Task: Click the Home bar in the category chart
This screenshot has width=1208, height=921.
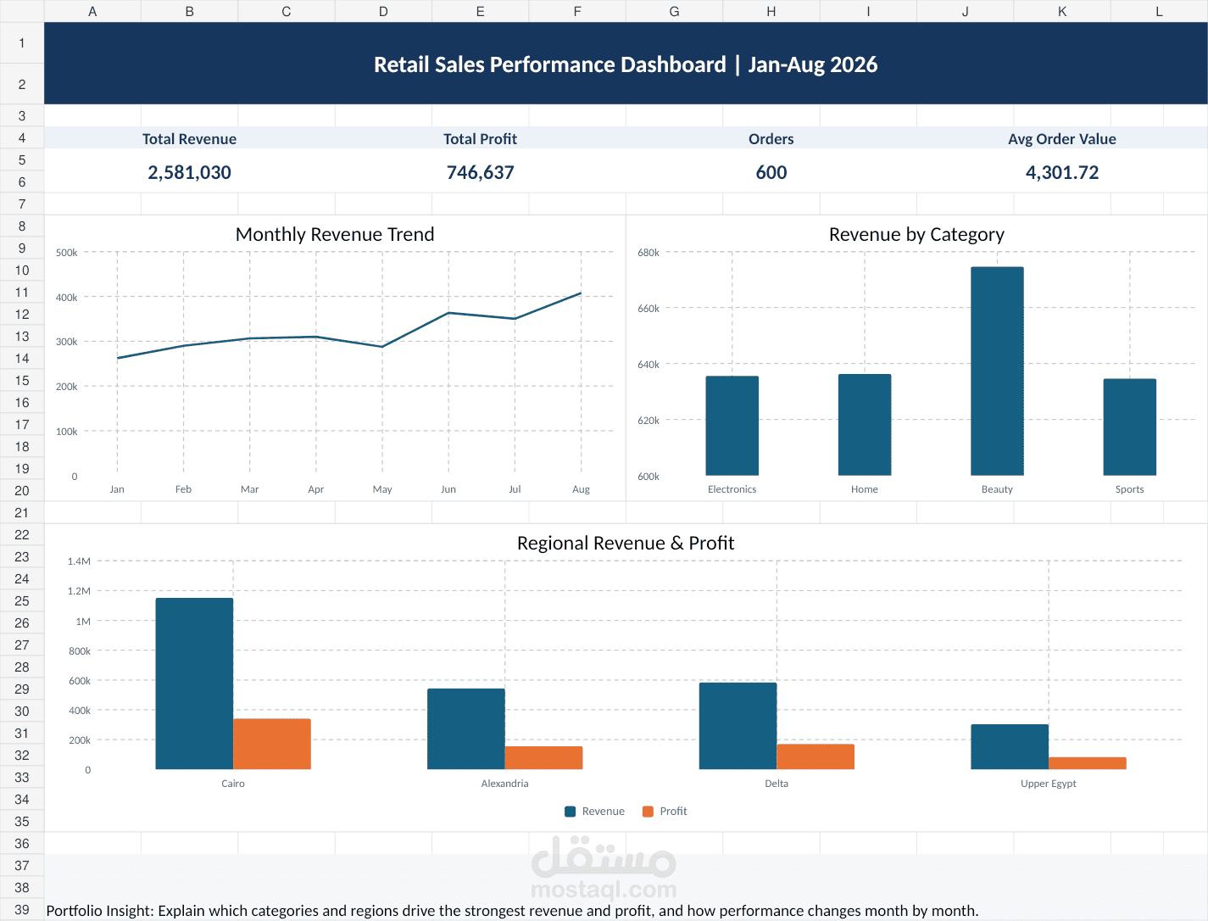Action: coord(865,425)
